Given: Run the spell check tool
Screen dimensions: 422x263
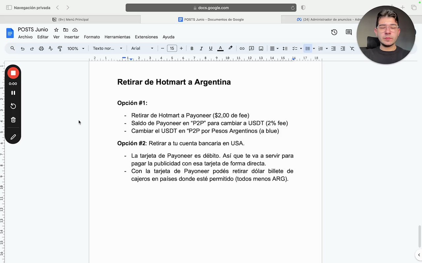Looking at the screenshot, I should tap(50, 48).
